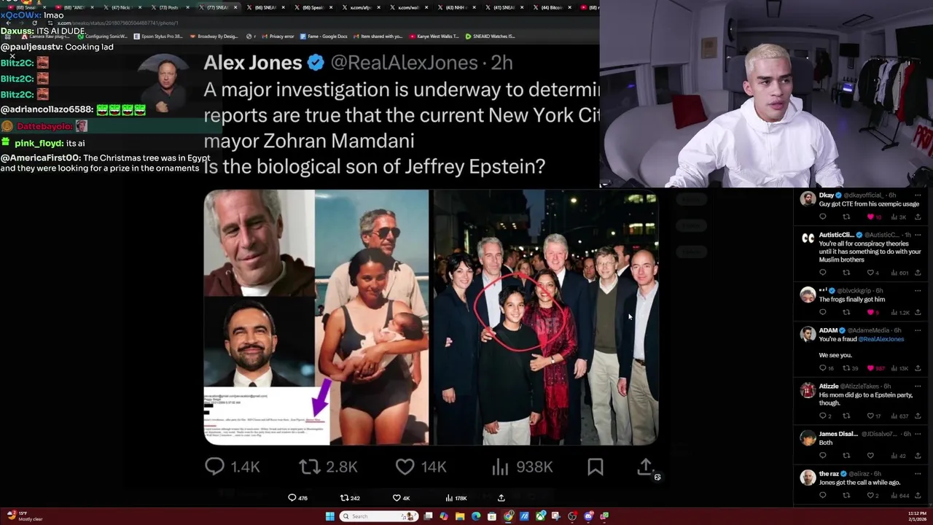Screen dimensions: 933x525
Task: Open the 938K views analytics icon
Action: (x=500, y=467)
